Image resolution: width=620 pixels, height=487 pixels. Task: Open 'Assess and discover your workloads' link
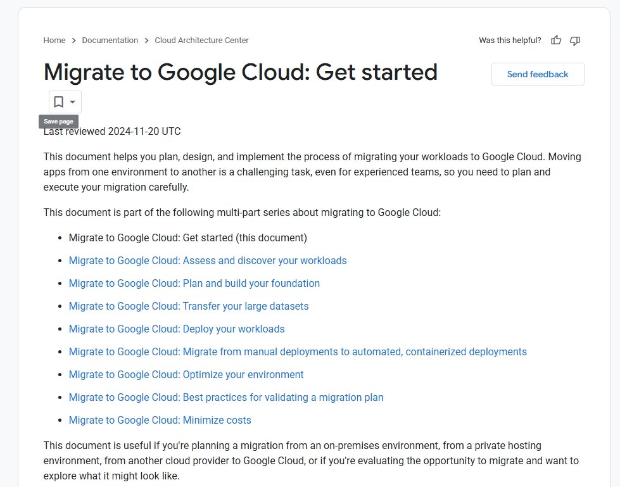coord(208,260)
